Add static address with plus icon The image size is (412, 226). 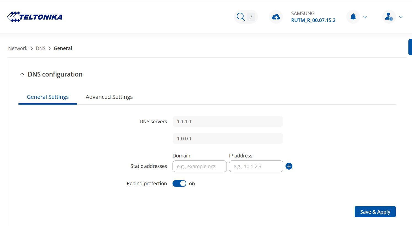click(x=289, y=166)
